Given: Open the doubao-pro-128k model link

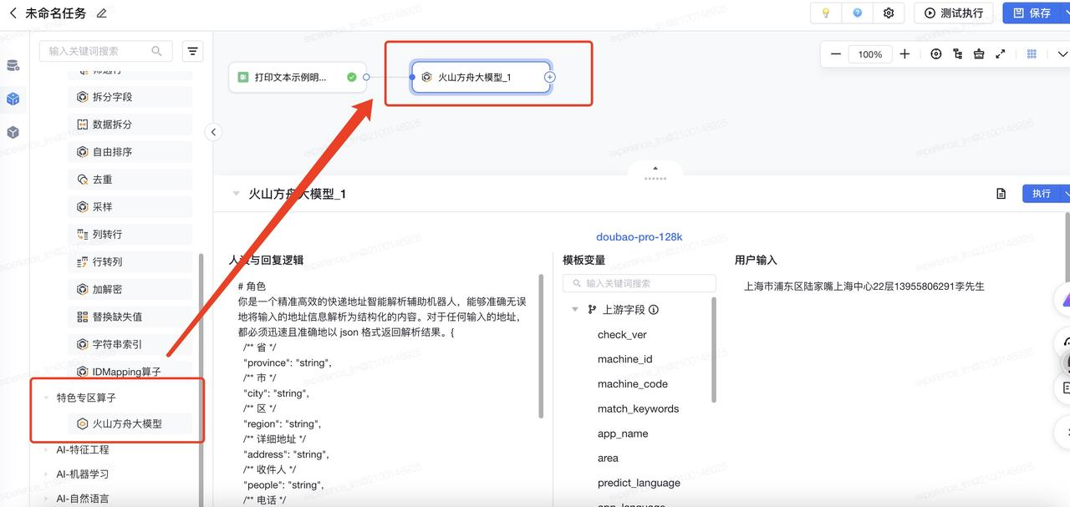Looking at the screenshot, I should pos(639,237).
